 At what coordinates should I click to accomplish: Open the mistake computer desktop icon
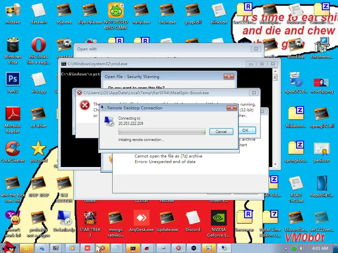pos(13,13)
